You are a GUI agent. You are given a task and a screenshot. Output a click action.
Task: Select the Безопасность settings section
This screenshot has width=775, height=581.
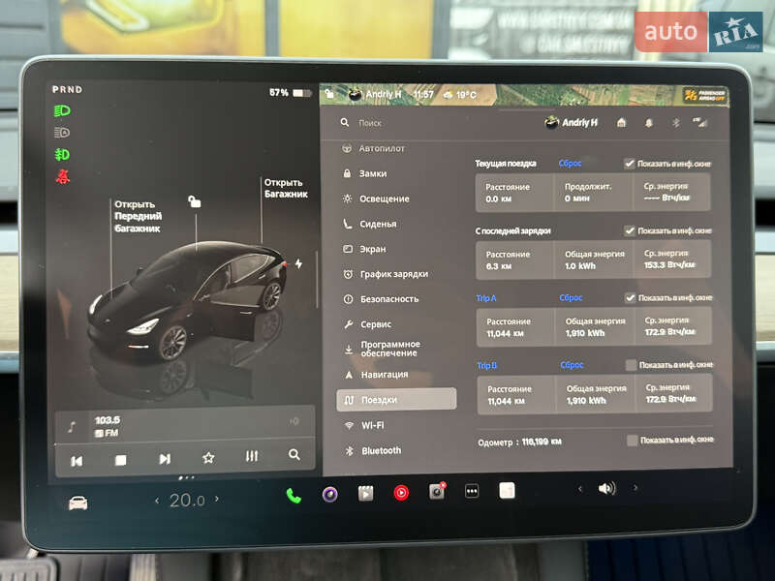point(386,298)
